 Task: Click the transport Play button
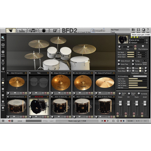[108, 121]
